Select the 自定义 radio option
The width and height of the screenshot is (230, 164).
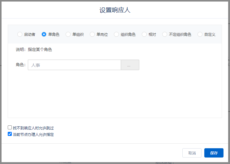(x=200, y=34)
